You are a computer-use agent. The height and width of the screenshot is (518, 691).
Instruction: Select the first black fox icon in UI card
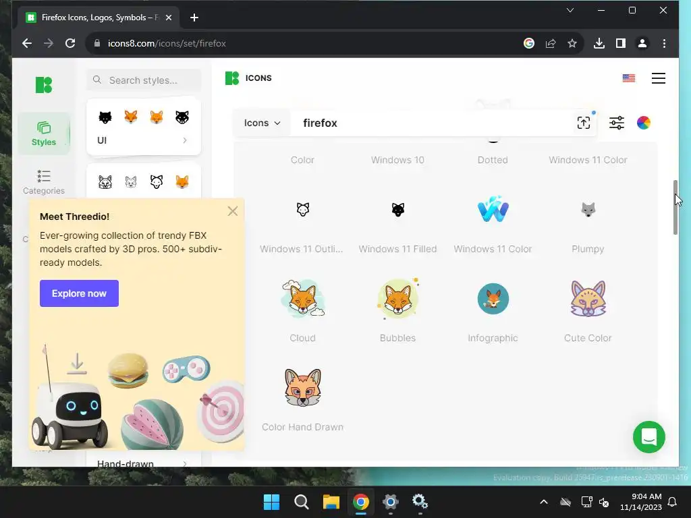(105, 117)
